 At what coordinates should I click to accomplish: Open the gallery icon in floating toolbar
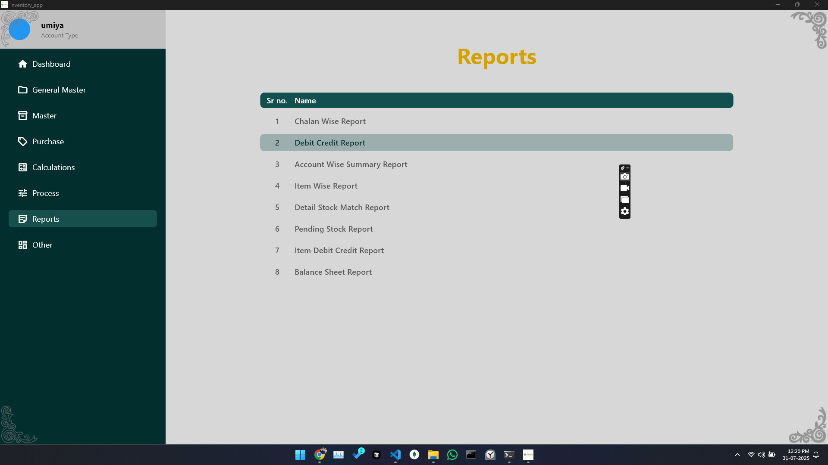[624, 200]
